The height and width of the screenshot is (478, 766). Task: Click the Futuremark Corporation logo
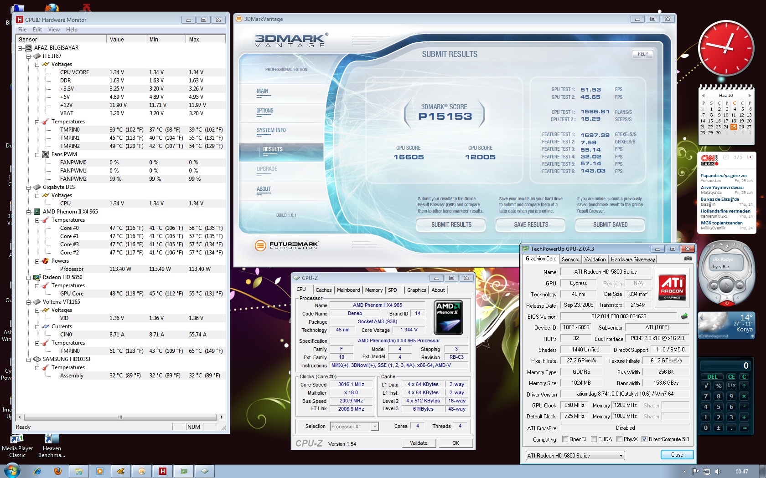(x=286, y=246)
